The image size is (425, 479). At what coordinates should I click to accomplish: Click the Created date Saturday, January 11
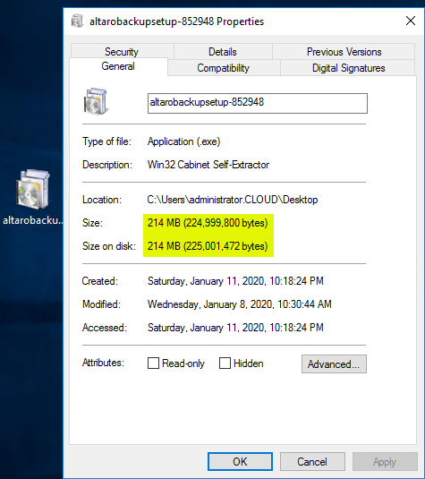[x=235, y=281]
